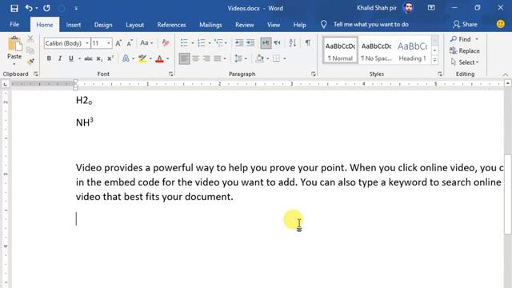The height and width of the screenshot is (288, 512).
Task: Open Customize Quick Access Toolbar arrow
Action: (x=76, y=8)
